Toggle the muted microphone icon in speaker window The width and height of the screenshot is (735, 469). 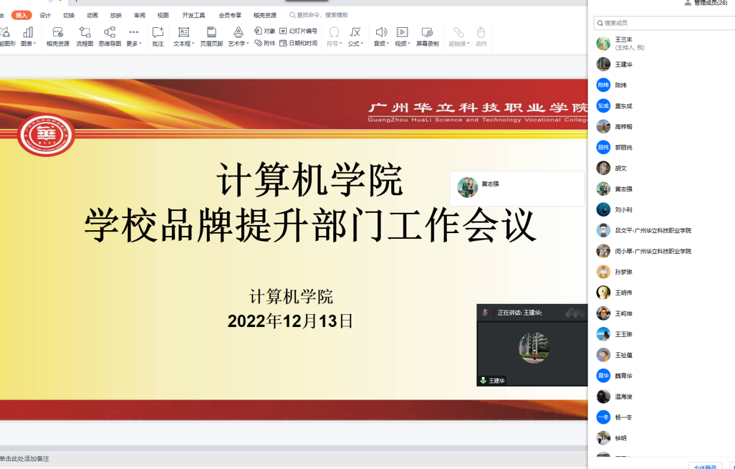(x=485, y=313)
